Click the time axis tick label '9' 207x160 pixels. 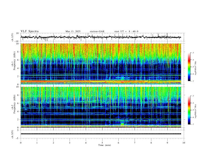point(167,143)
